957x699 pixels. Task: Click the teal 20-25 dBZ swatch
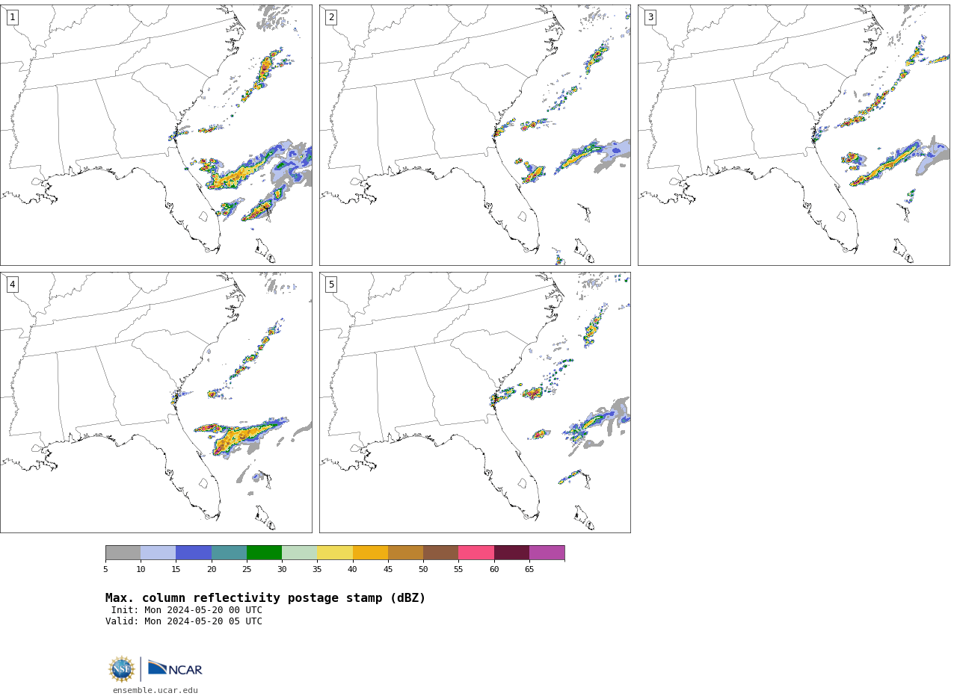point(229,553)
